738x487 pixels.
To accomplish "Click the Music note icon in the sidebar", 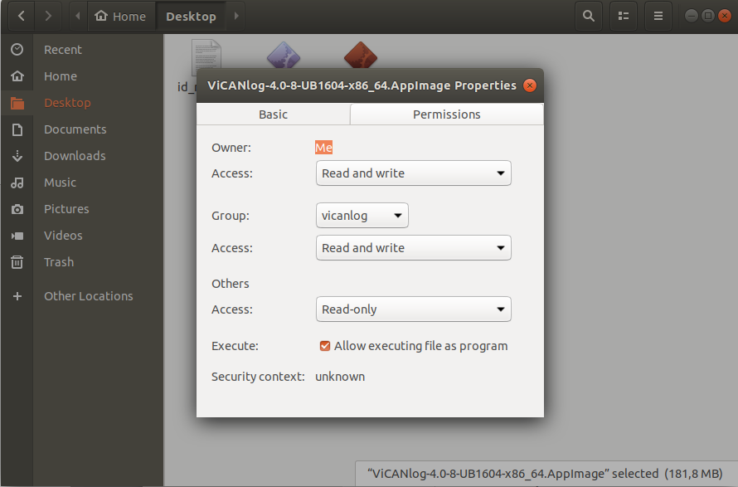I will pos(17,183).
